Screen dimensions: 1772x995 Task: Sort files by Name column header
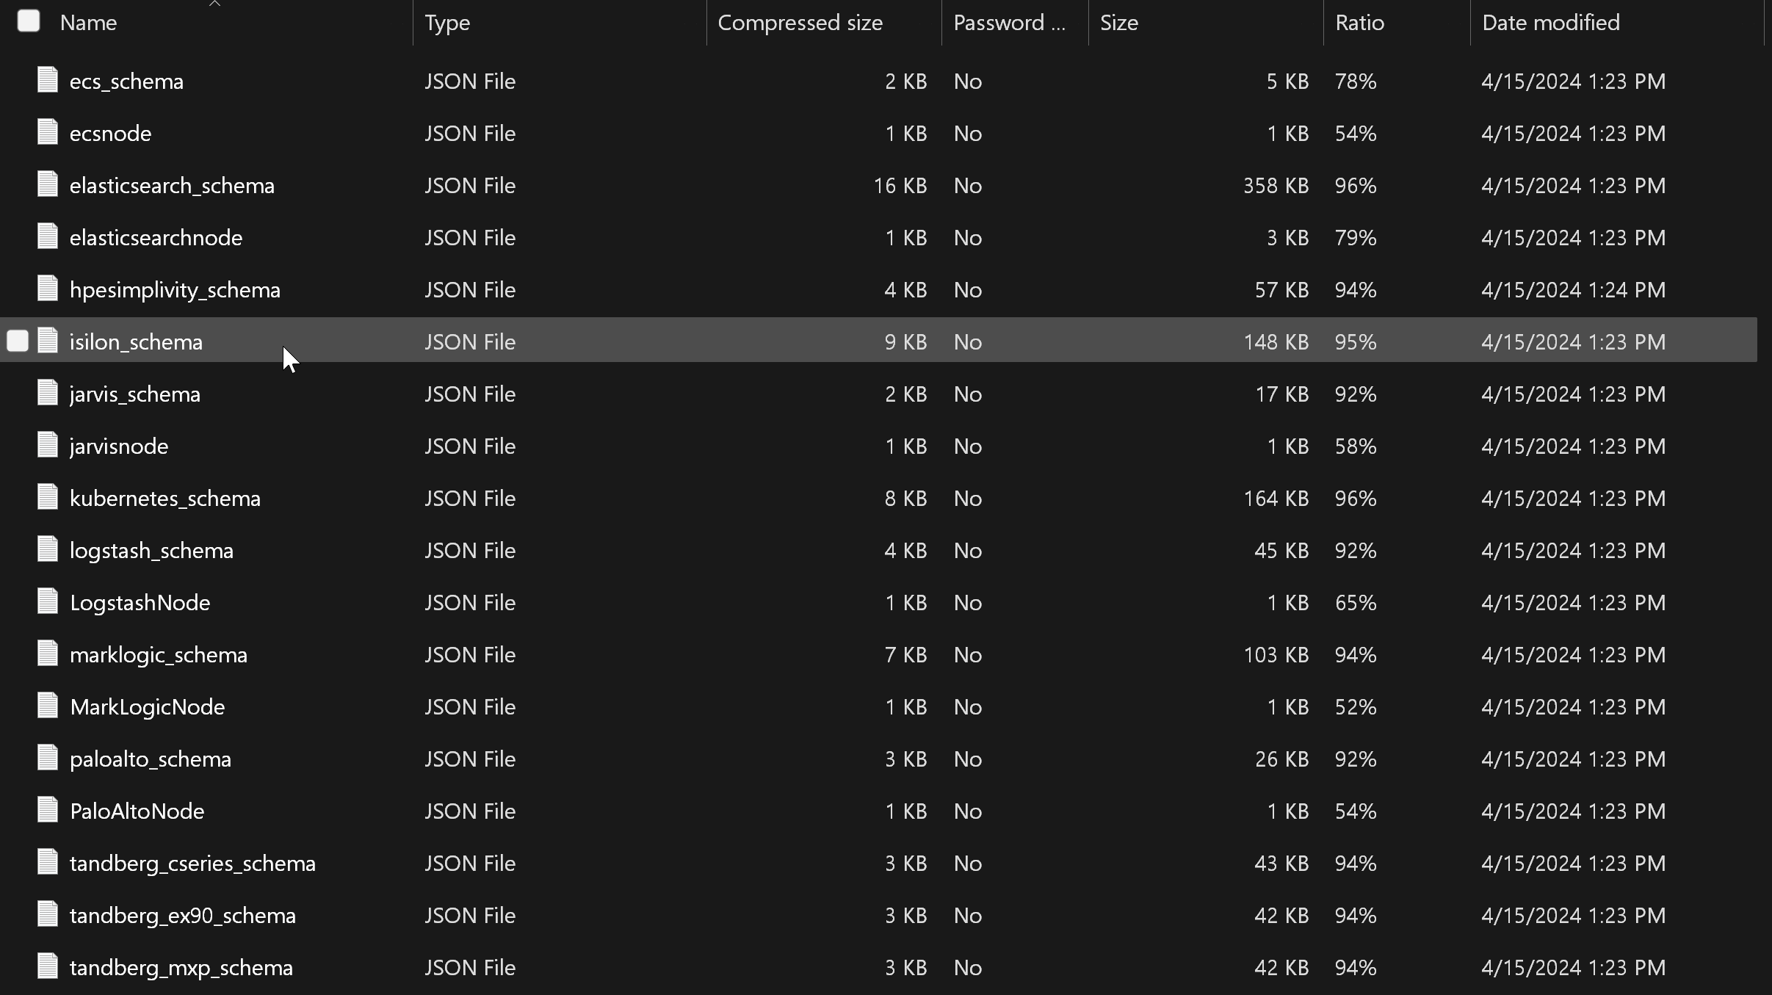tap(89, 23)
